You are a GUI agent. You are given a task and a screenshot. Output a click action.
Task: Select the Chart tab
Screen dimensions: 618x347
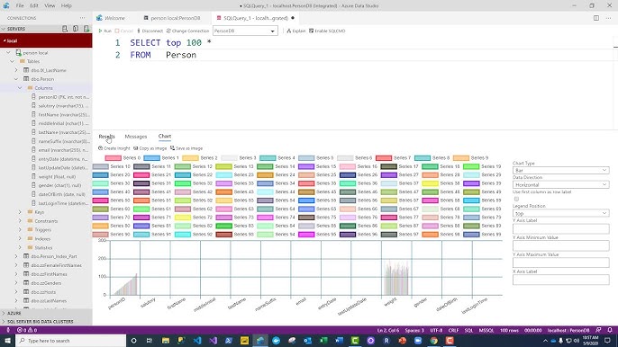[164, 136]
